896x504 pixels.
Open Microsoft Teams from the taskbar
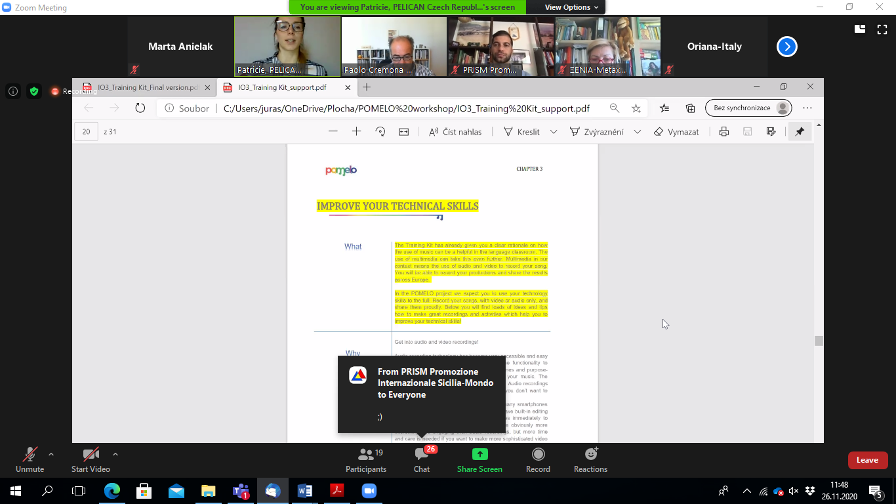click(241, 490)
